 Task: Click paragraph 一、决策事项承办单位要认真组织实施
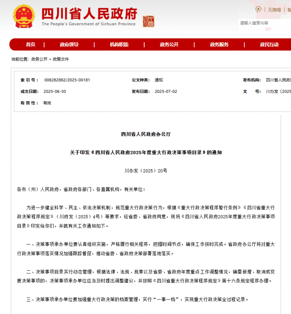tap(145, 249)
